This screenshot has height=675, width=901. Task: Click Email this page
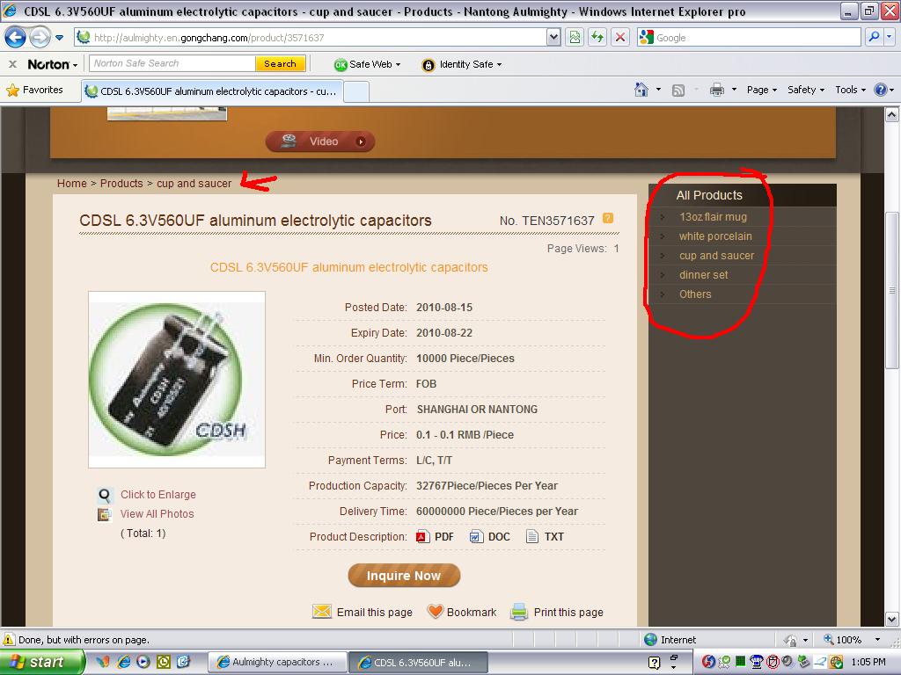click(x=363, y=613)
